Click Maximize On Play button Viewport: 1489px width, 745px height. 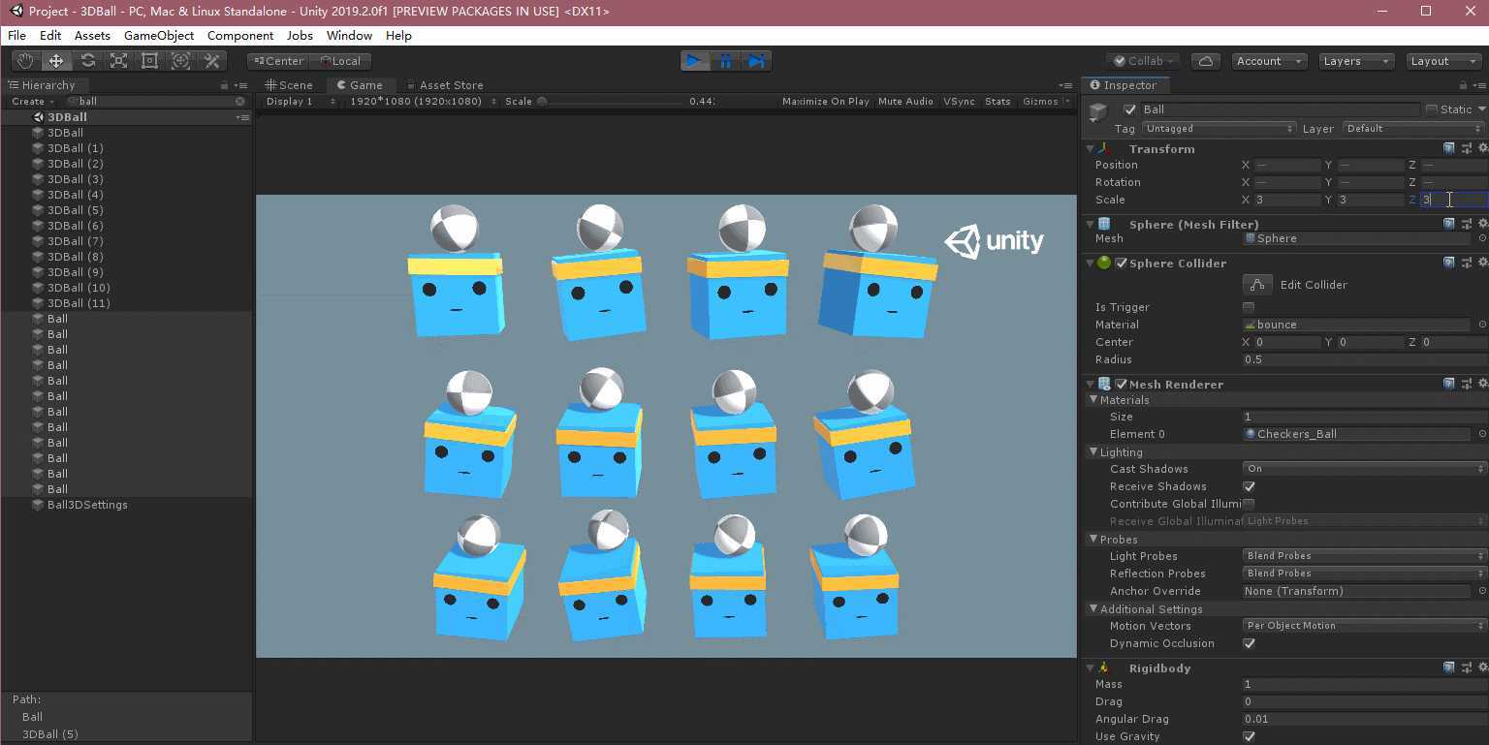coord(825,102)
